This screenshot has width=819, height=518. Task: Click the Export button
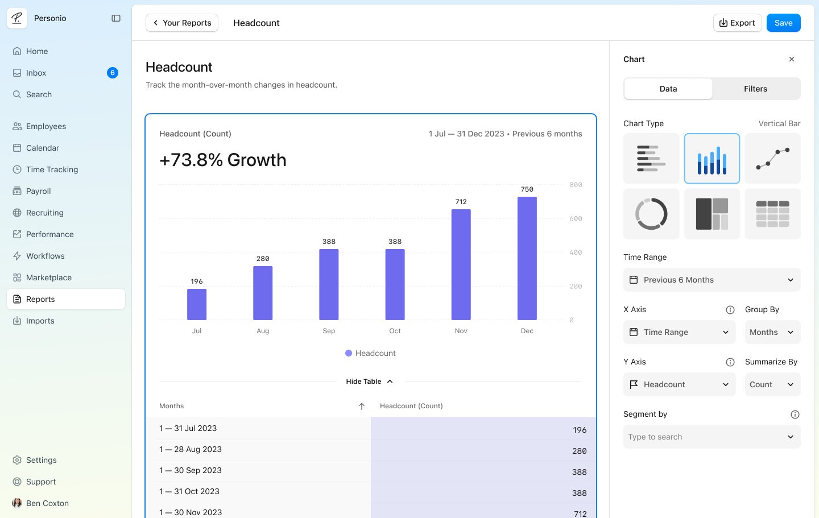[x=737, y=23]
